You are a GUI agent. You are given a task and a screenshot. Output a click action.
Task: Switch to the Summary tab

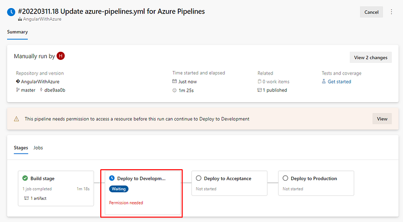click(x=17, y=32)
